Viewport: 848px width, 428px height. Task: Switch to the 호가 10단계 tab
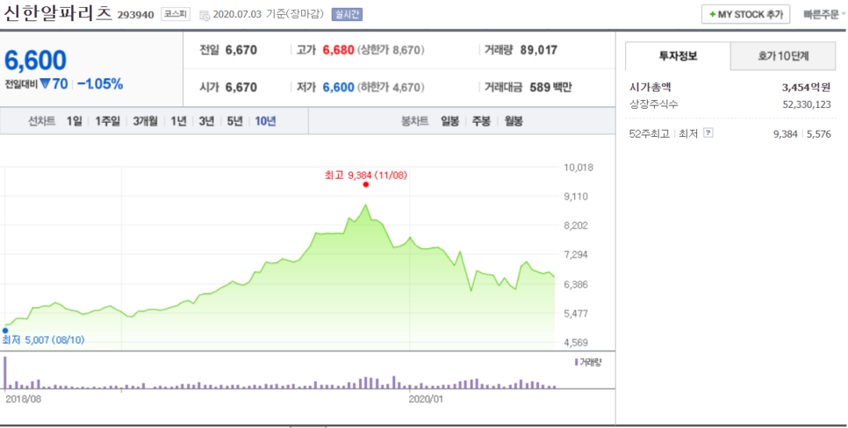pos(783,56)
